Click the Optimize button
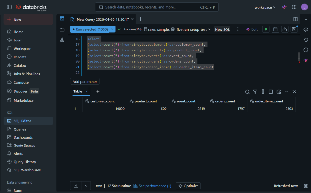Image resolution: width=311 pixels, height=193 pixels. [x=188, y=186]
